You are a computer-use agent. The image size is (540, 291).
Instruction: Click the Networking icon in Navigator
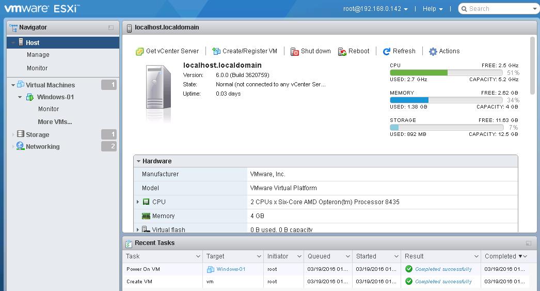tap(20, 146)
